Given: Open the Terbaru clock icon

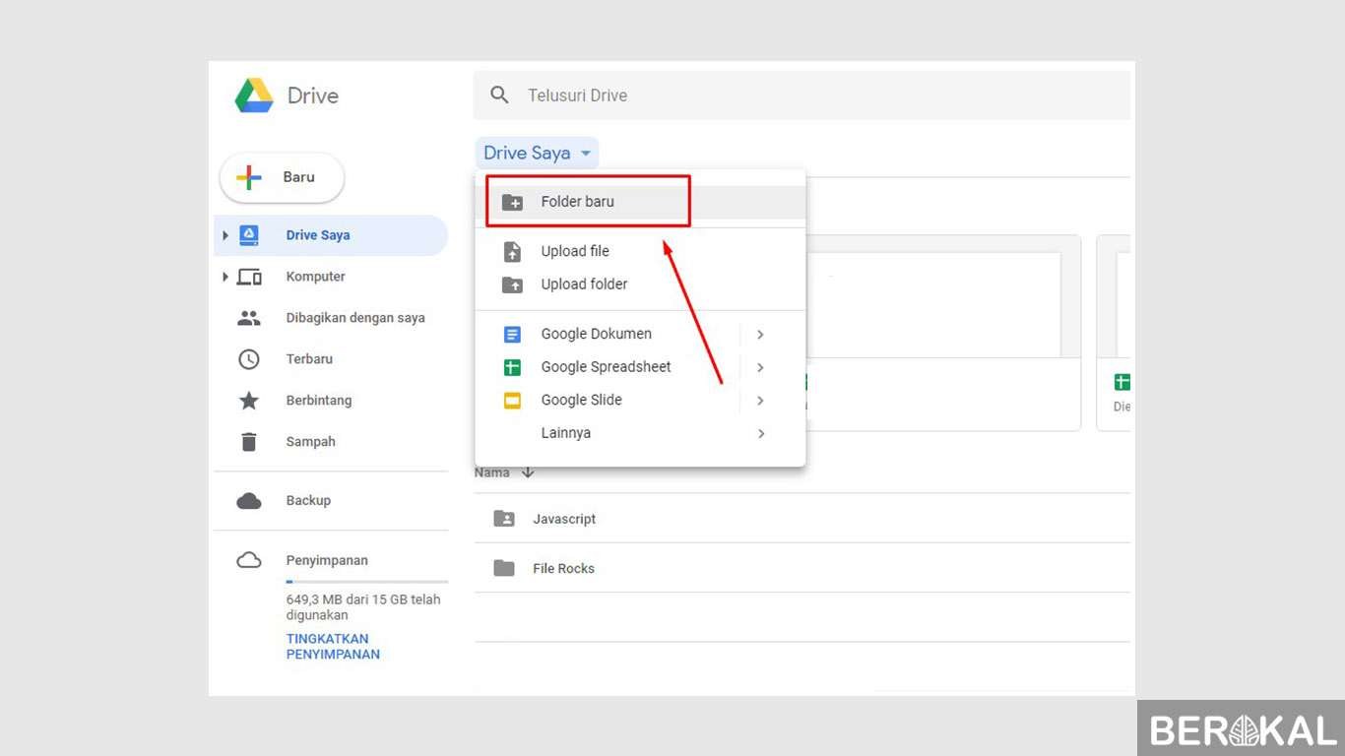Looking at the screenshot, I should point(249,359).
